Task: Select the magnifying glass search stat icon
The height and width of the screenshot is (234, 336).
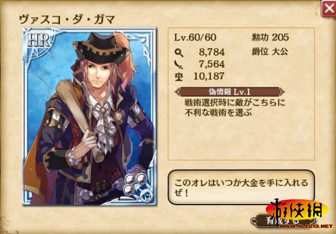Action: click(x=179, y=52)
